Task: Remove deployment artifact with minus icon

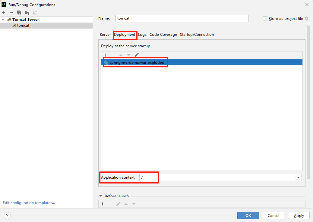Action: point(113,55)
